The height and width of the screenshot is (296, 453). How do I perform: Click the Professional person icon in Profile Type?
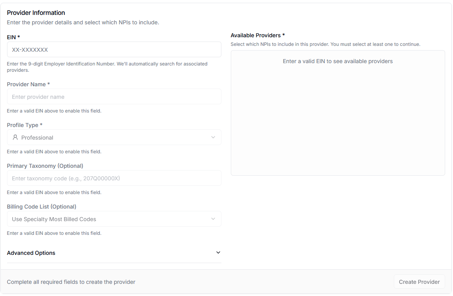(15, 137)
